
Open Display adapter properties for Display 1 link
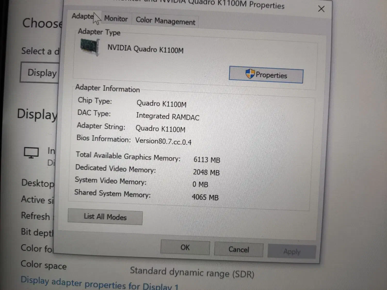[100, 284]
